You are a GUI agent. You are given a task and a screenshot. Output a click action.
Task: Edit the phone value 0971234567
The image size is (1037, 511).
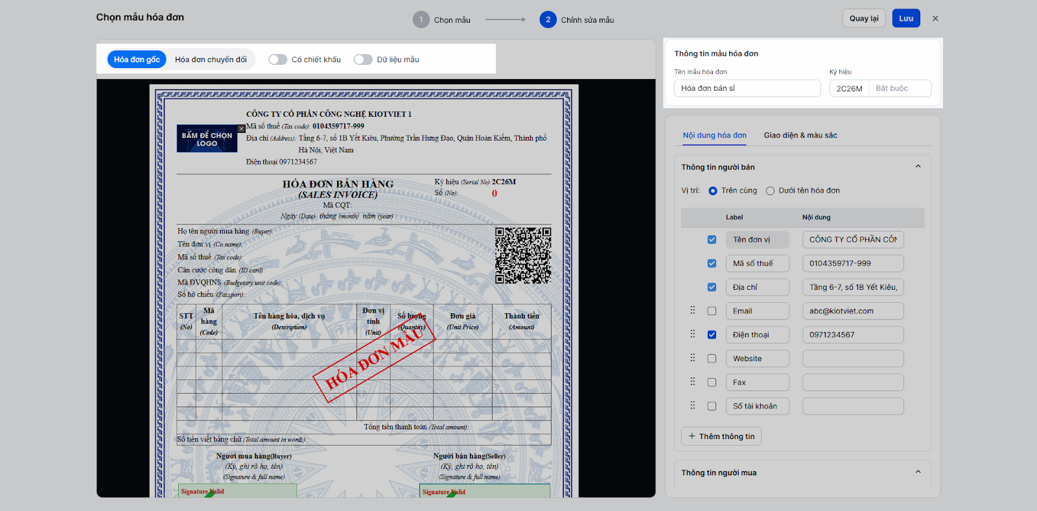click(x=853, y=335)
